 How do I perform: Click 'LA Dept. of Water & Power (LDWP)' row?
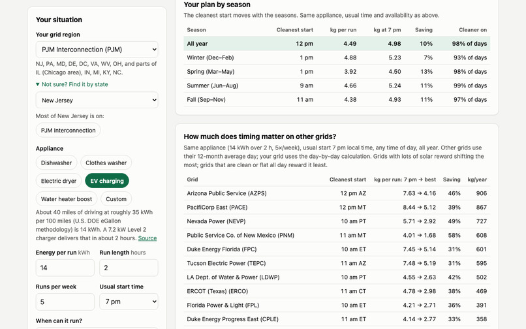pos(337,277)
